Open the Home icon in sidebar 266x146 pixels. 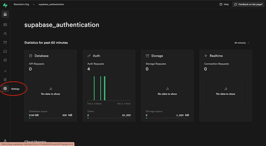[5, 14]
